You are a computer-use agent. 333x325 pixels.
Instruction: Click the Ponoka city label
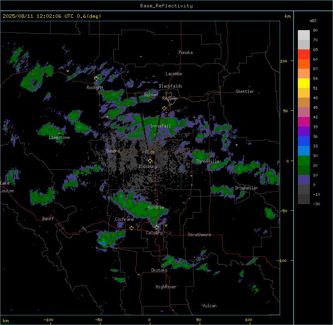[185, 52]
